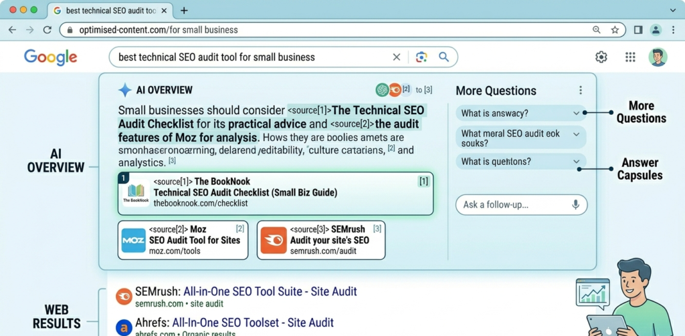Viewport: 685px width, 336px height.
Task: Expand the 'What meral SEO audit eok souks?' question
Action: click(520, 138)
